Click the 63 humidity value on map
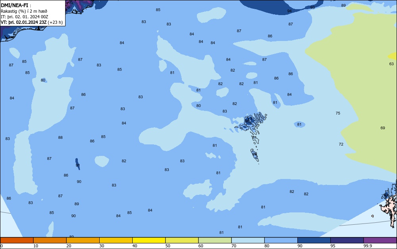Viewport: 397px width, 249px height. coord(391,64)
